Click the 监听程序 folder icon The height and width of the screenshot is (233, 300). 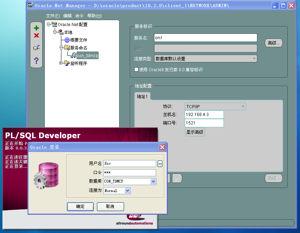(x=67, y=63)
